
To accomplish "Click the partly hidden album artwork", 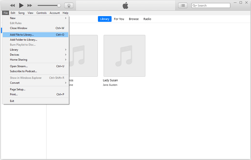I will pyautogui.click(x=84, y=56).
